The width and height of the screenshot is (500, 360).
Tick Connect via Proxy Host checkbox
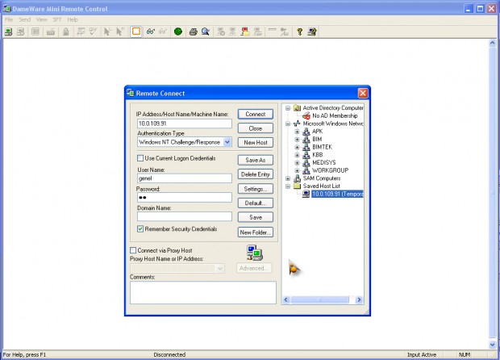point(133,250)
